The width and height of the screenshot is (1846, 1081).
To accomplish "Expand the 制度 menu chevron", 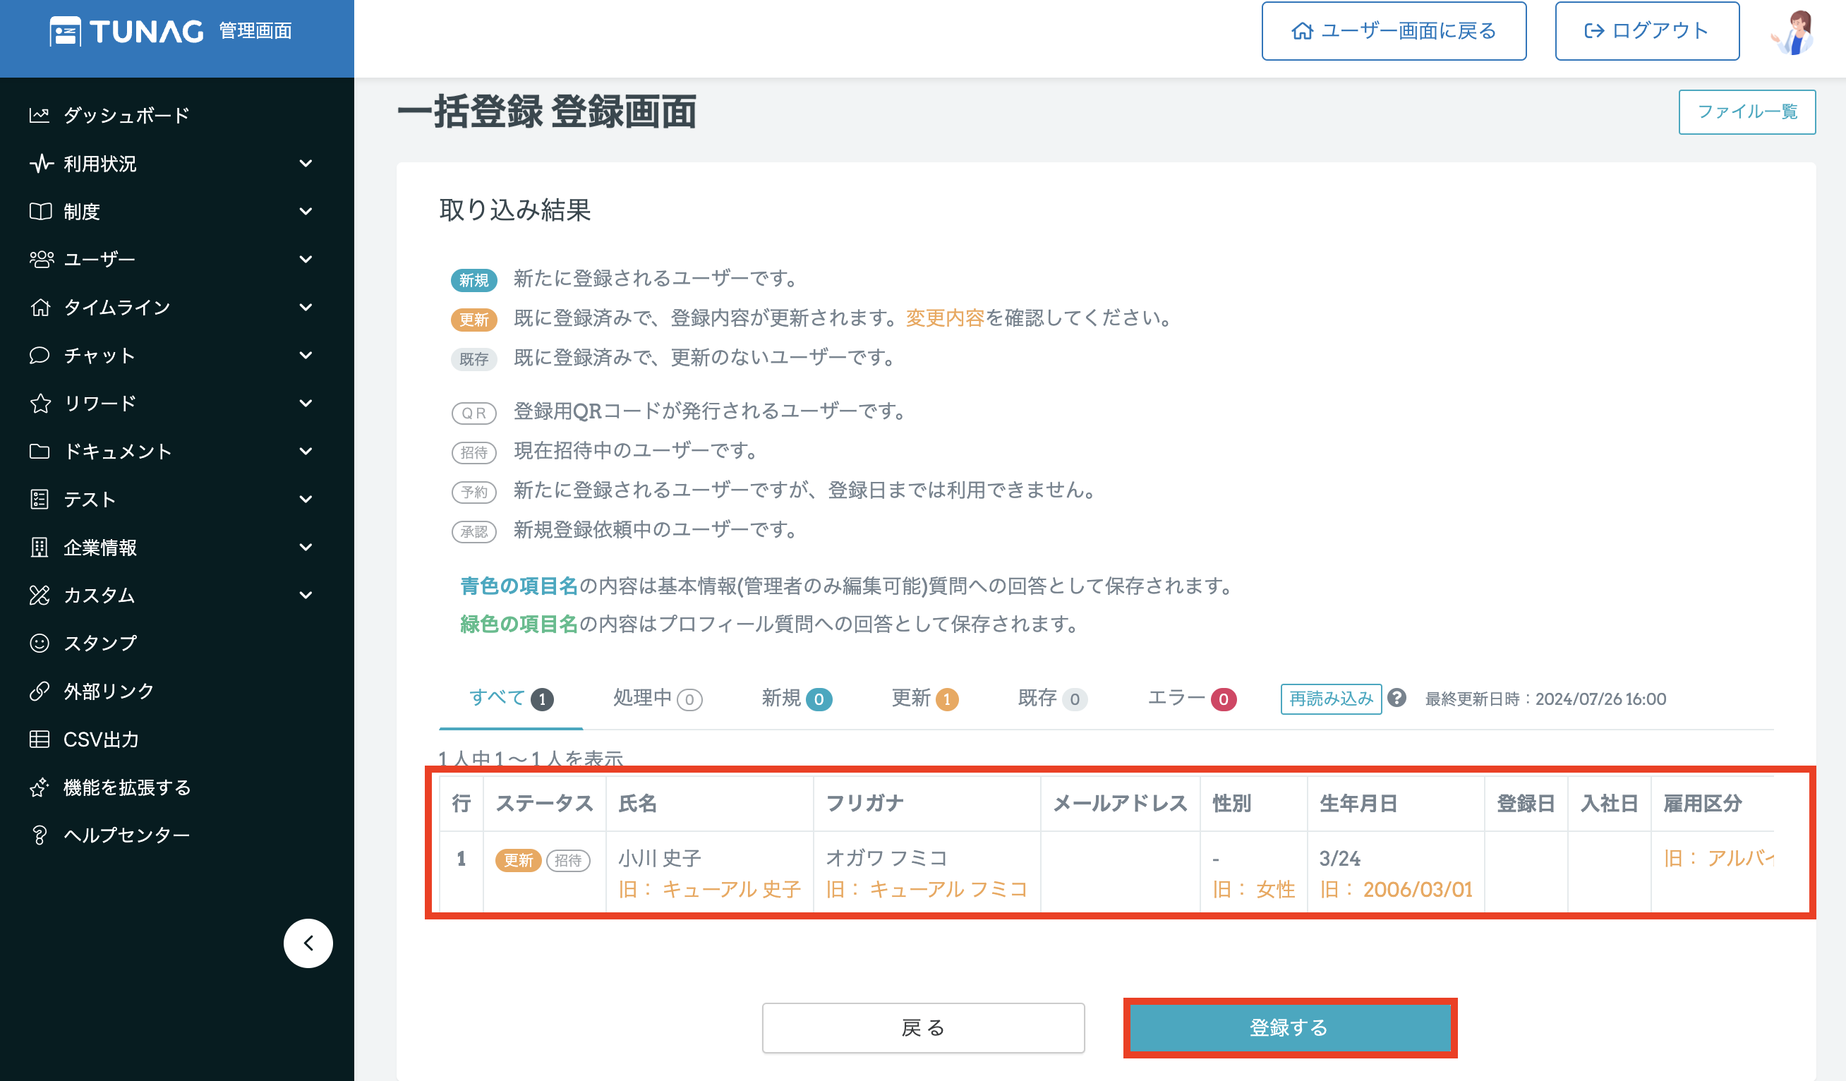I will (306, 211).
